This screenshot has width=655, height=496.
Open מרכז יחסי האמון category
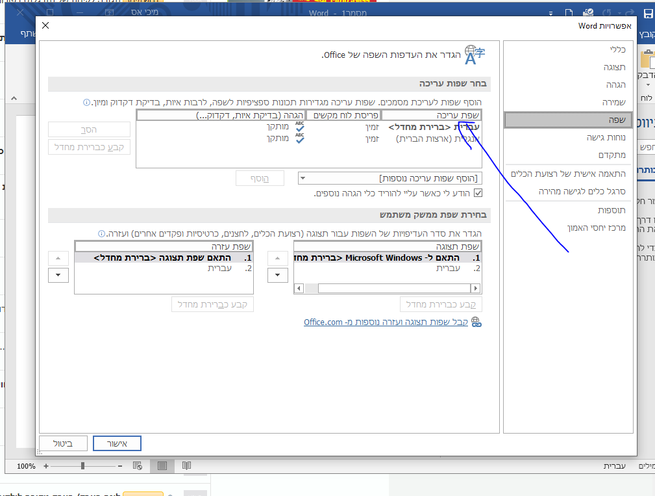click(x=568, y=228)
